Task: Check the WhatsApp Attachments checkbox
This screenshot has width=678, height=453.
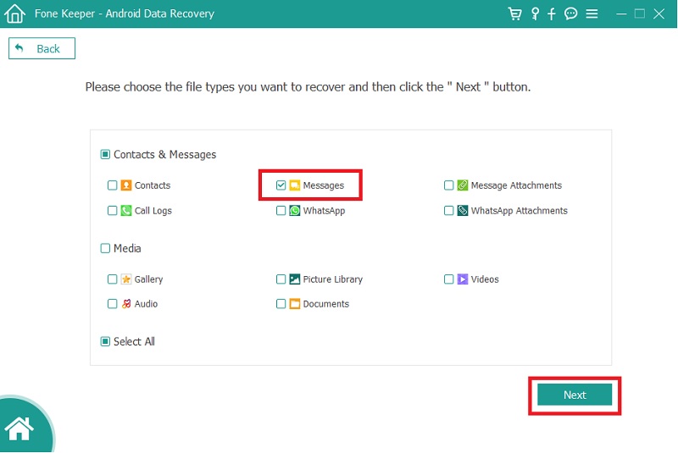Action: click(449, 211)
